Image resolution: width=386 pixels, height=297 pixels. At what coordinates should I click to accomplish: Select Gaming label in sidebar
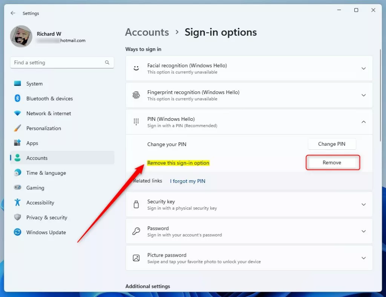[x=35, y=188]
